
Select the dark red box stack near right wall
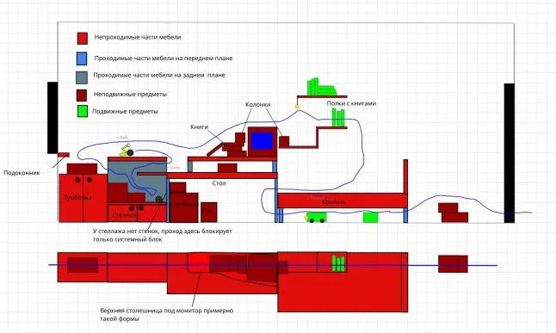coord(453,213)
